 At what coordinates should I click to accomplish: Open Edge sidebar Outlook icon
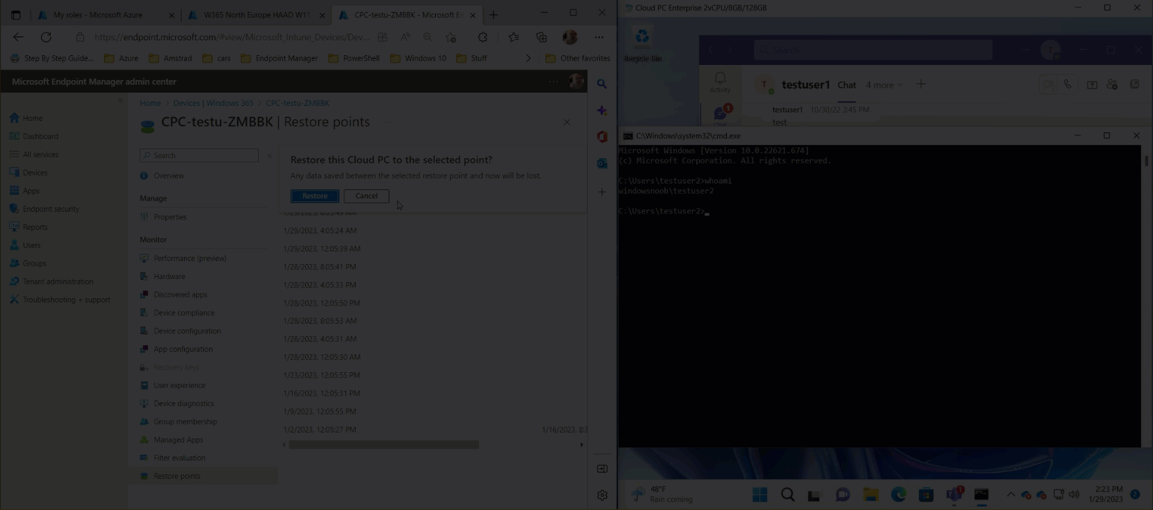(602, 163)
